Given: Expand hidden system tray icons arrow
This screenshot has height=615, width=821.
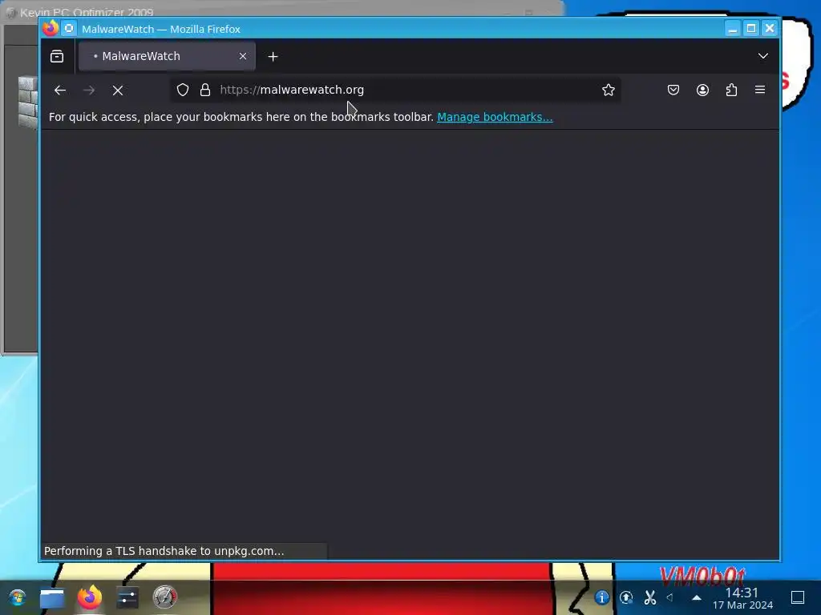Looking at the screenshot, I should 697,597.
